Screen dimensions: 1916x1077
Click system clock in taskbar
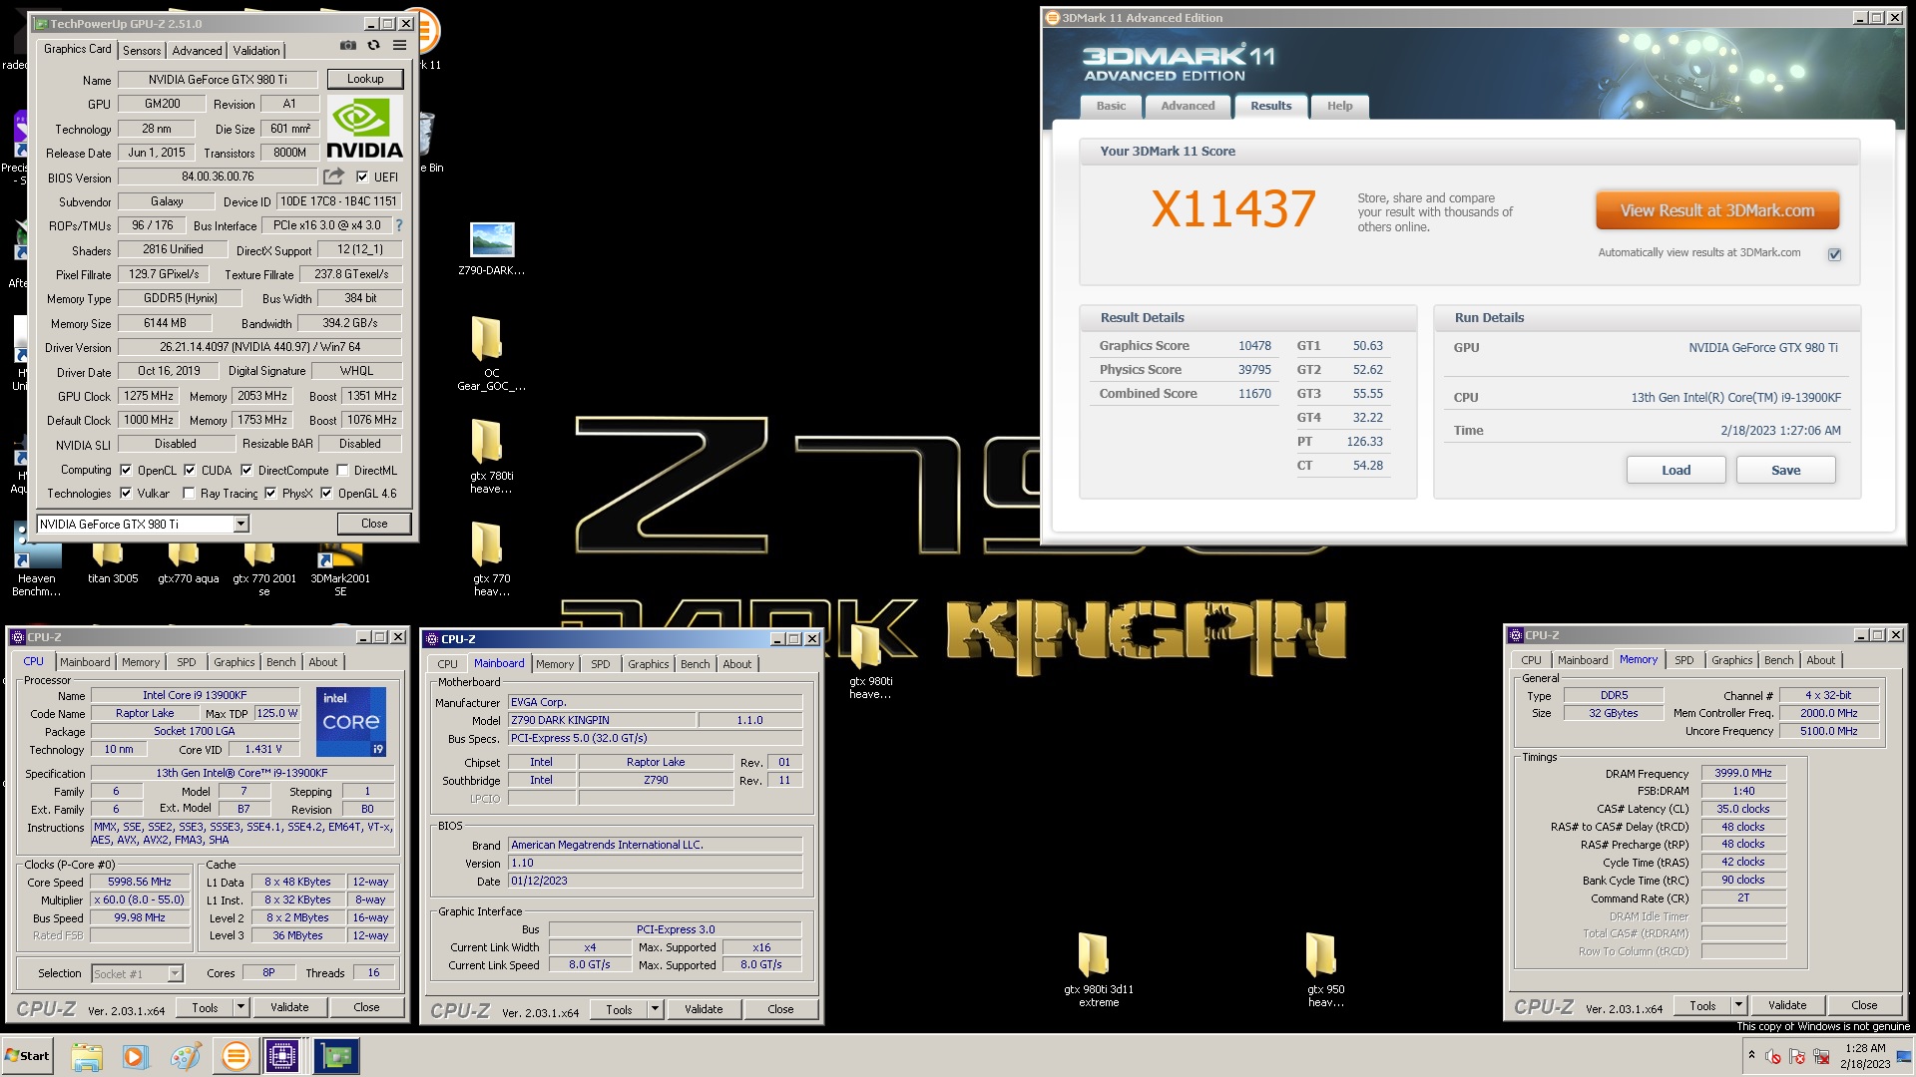pos(1864,1056)
